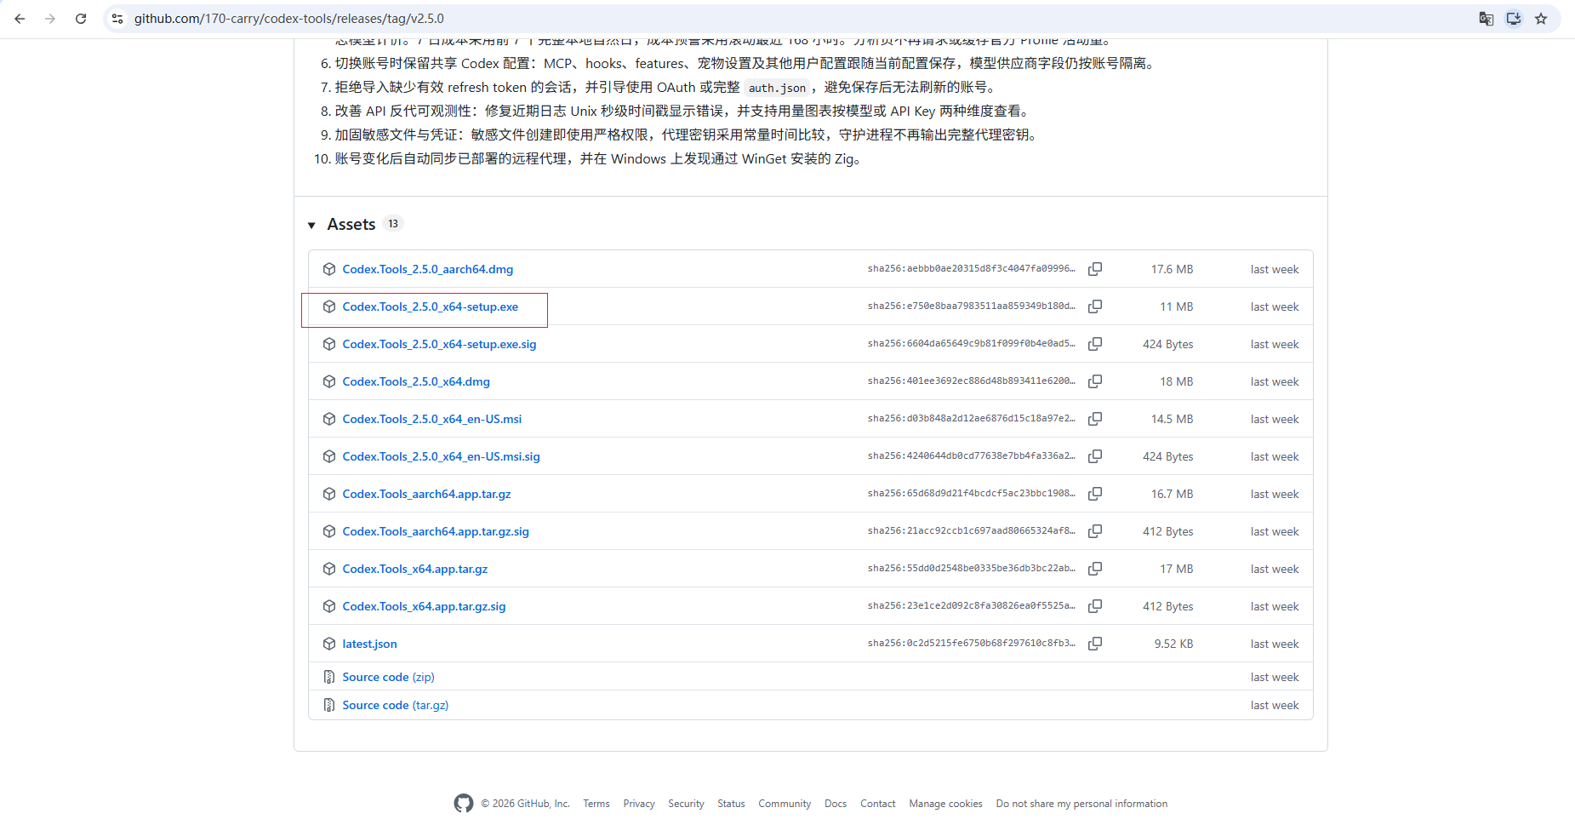The width and height of the screenshot is (1575, 819).
Task: Open the Privacy footer link
Action: coord(639,804)
